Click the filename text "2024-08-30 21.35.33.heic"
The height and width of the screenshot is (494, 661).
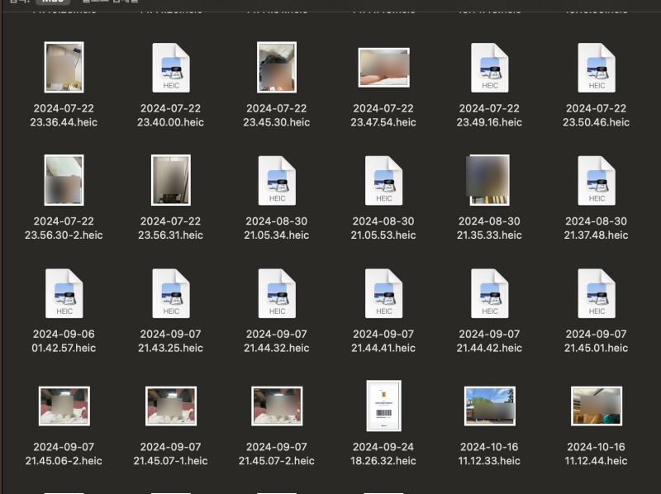tap(489, 228)
